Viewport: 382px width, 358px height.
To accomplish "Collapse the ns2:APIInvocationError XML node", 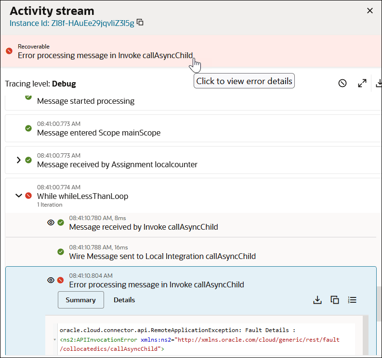I will coord(55,340).
